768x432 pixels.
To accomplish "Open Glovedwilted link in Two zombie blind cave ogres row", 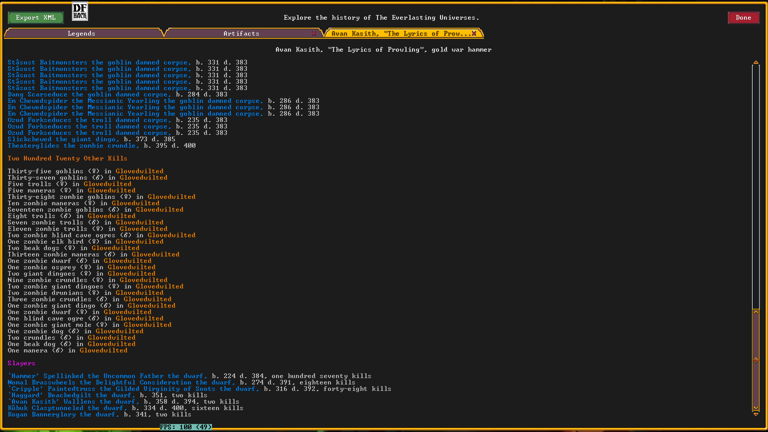I will [x=172, y=236].
